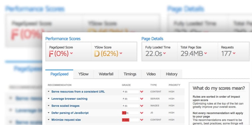The height and width of the screenshot is (125, 252).
Task: Click the RECOMMENDATION column header
Action: pyautogui.click(x=60, y=85)
